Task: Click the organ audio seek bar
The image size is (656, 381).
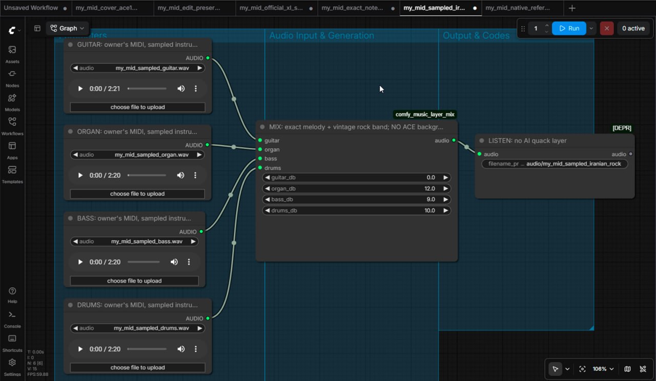Action: 147,175
